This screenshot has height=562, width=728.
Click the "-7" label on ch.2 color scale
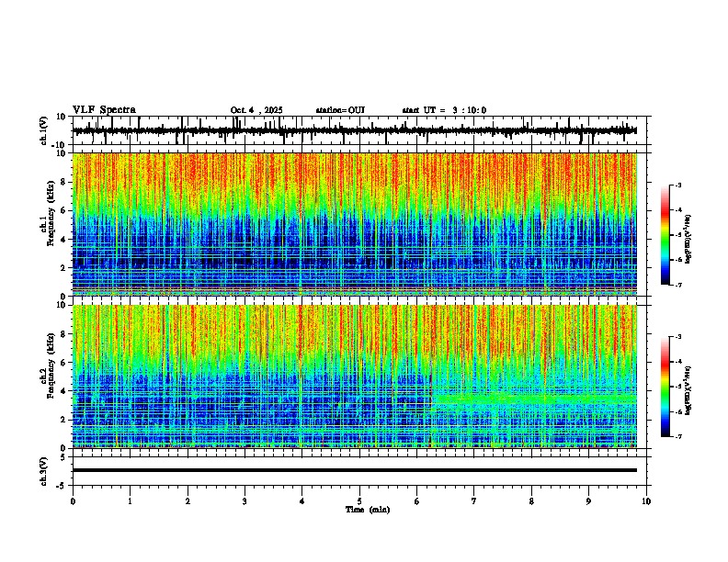tap(678, 436)
